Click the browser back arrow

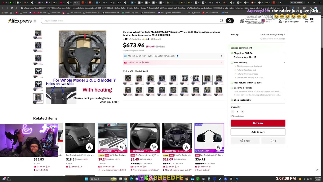(x=3, y=8)
